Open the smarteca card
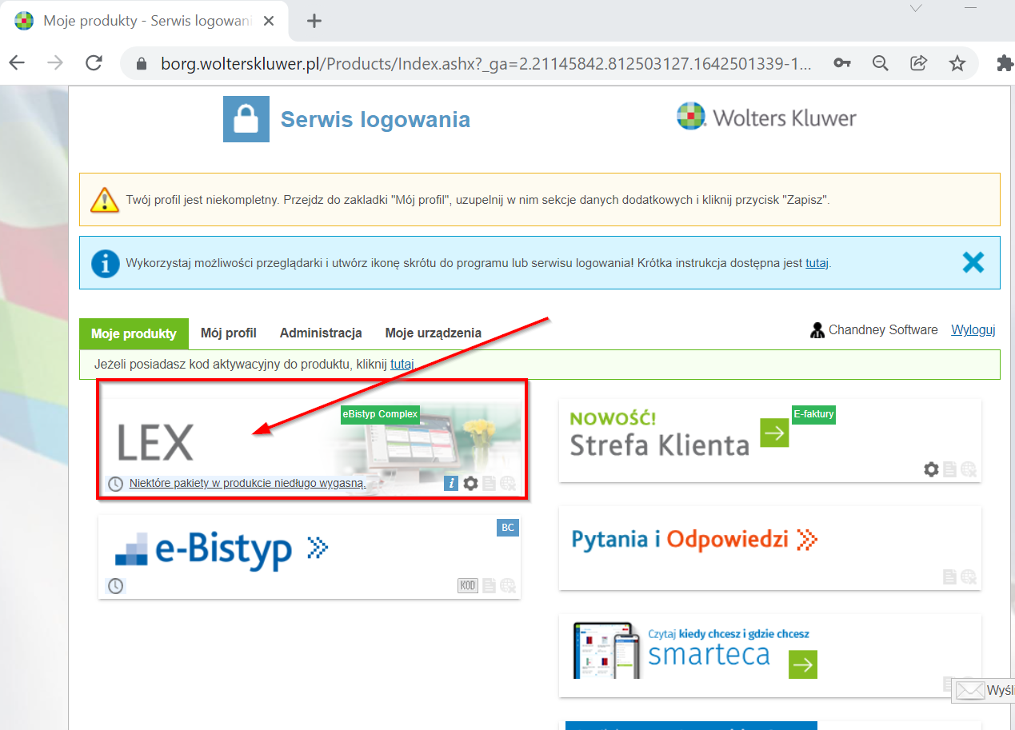Viewport: 1015px width, 730px height. point(770,654)
